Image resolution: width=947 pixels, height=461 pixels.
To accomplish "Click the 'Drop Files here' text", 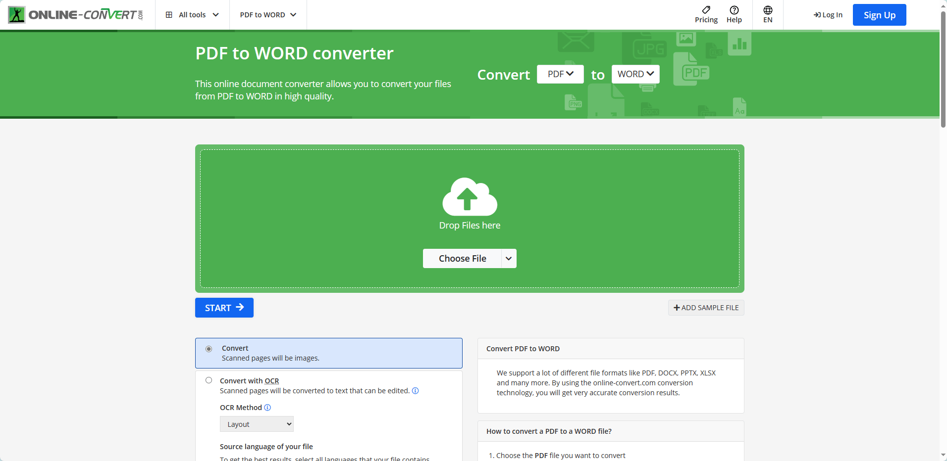I will coord(470,226).
